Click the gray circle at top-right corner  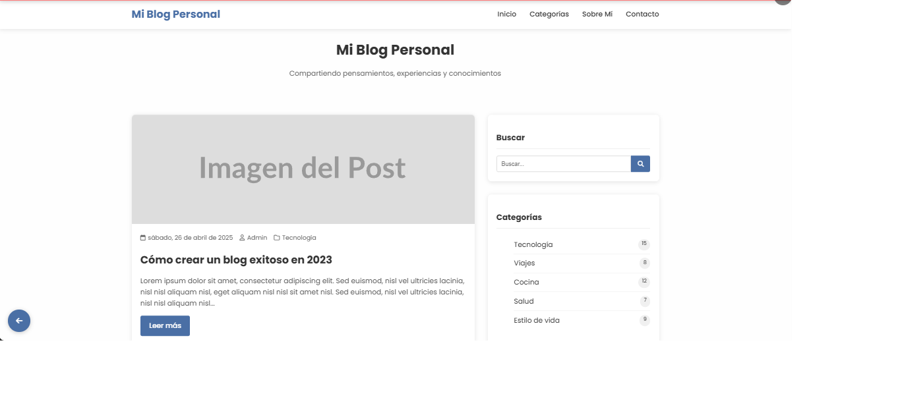pos(782,2)
